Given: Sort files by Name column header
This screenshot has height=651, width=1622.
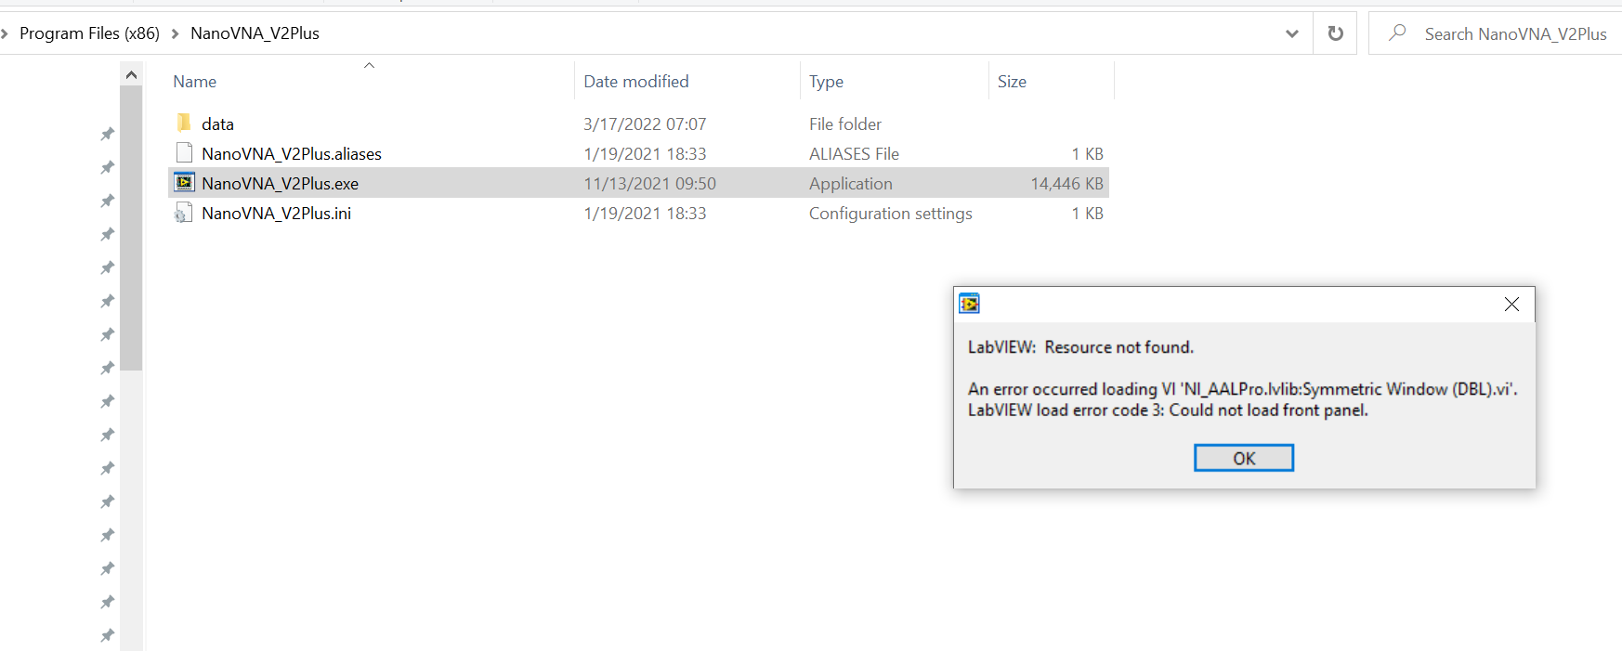Looking at the screenshot, I should tap(194, 82).
